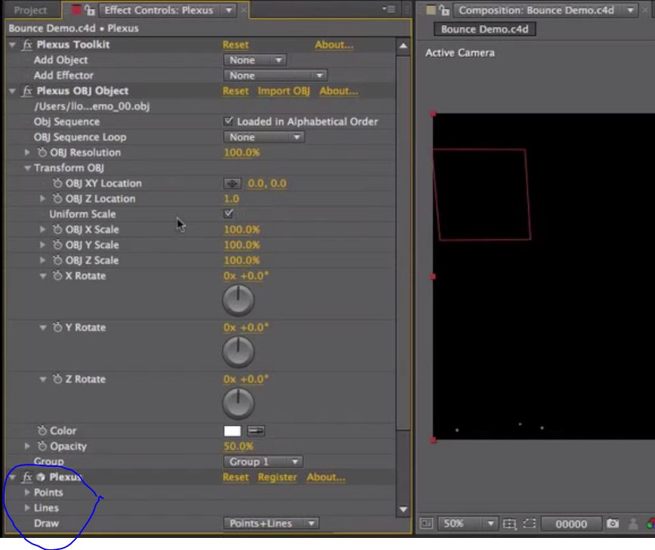Click the OBJ X Scale stopwatch icon
Screen dimensions: 655x550
click(x=57, y=230)
